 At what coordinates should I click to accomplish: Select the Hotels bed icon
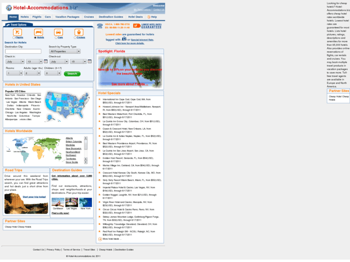point(39,32)
